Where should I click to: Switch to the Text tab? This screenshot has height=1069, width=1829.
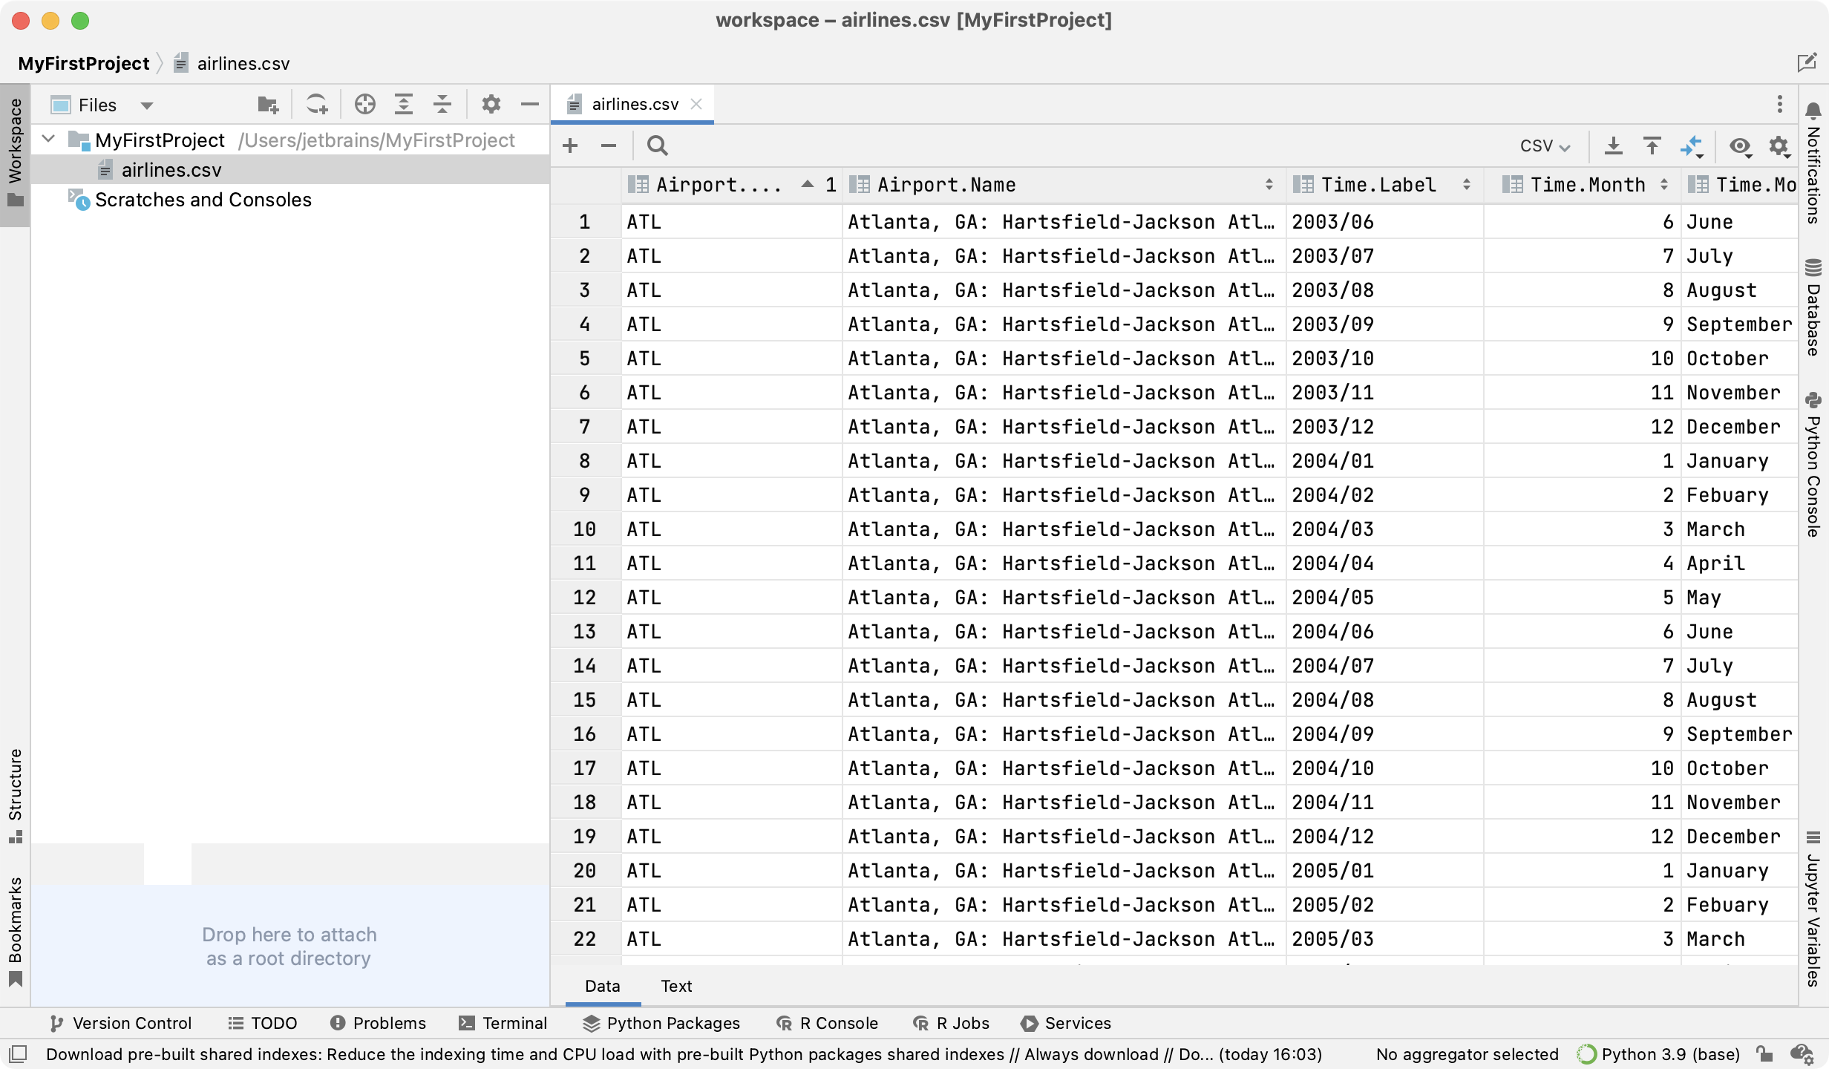pyautogui.click(x=676, y=986)
